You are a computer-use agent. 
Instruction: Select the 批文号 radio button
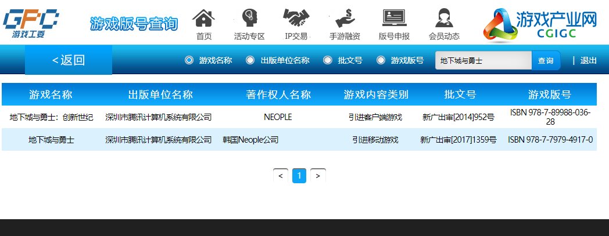328,60
